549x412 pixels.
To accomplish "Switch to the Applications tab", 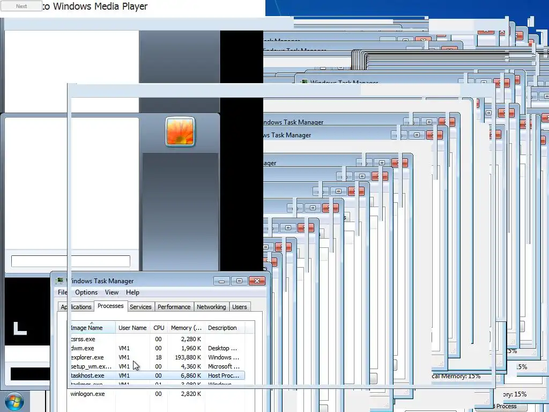I will tap(76, 307).
